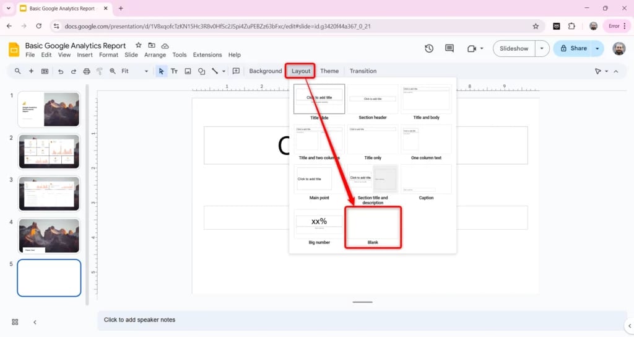Bookmark this page with the star icon

click(536, 26)
